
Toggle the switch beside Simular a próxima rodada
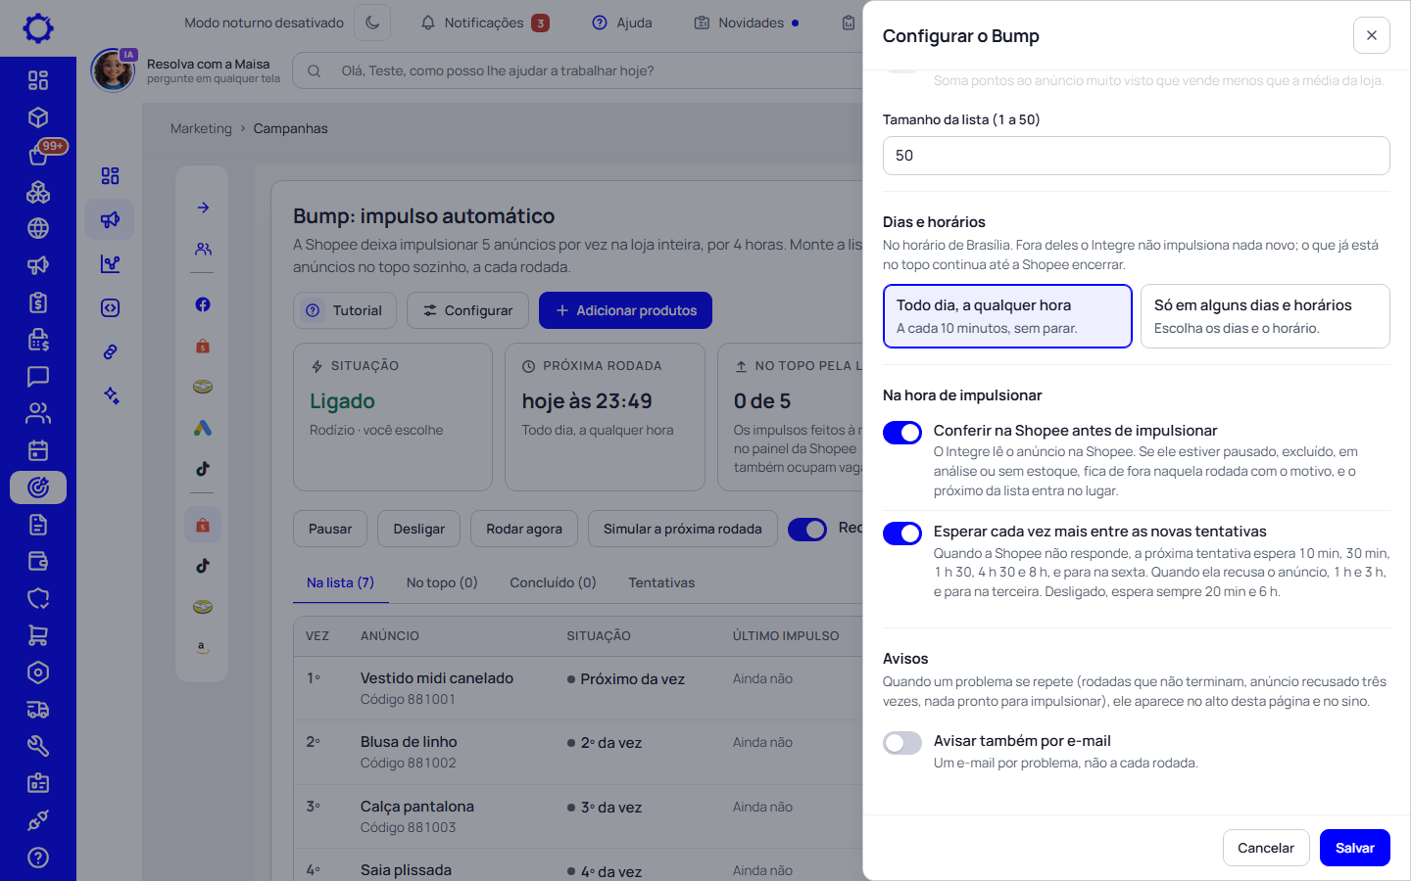tap(807, 530)
